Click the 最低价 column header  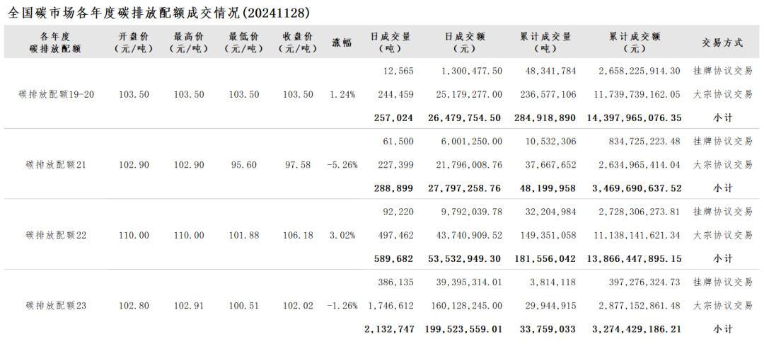(x=243, y=42)
